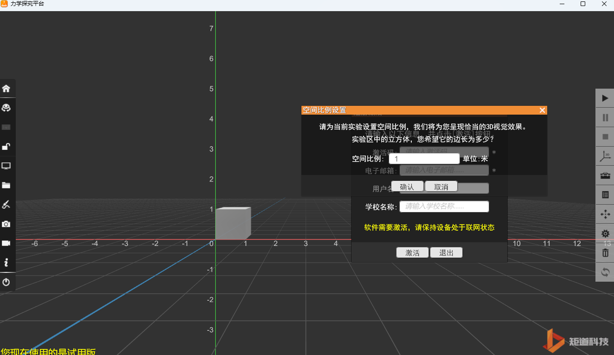
Task: Close the 空间比例设置 dialog
Action: click(542, 110)
